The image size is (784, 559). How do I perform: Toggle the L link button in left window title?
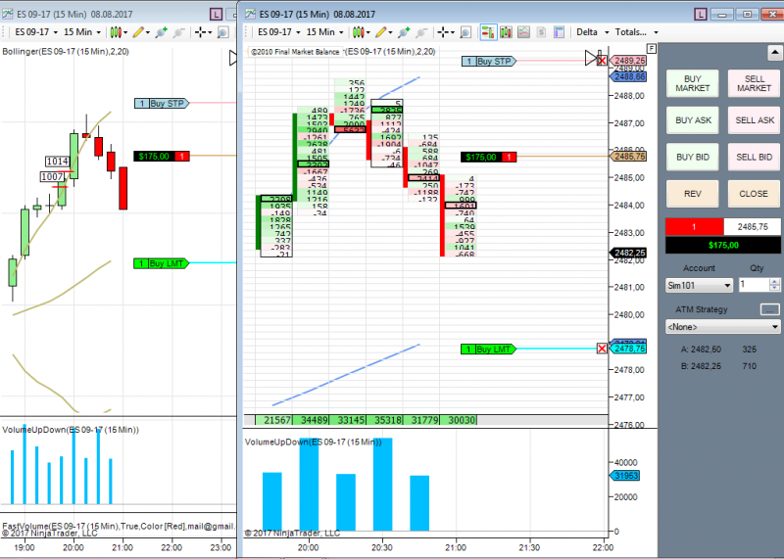pyautogui.click(x=216, y=15)
